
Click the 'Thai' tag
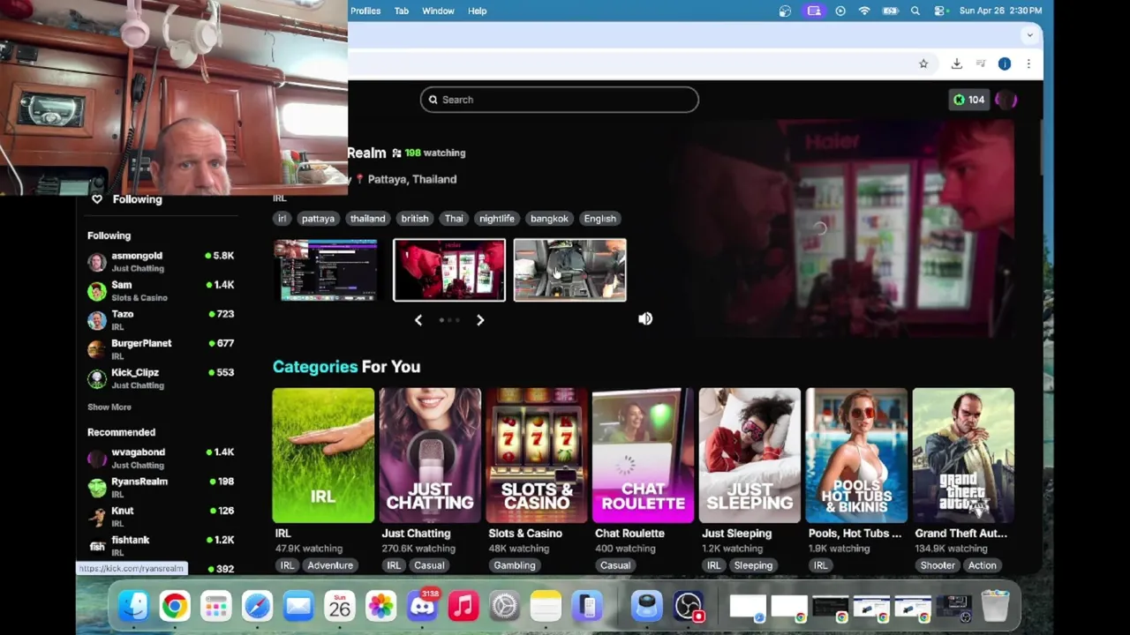pos(454,219)
